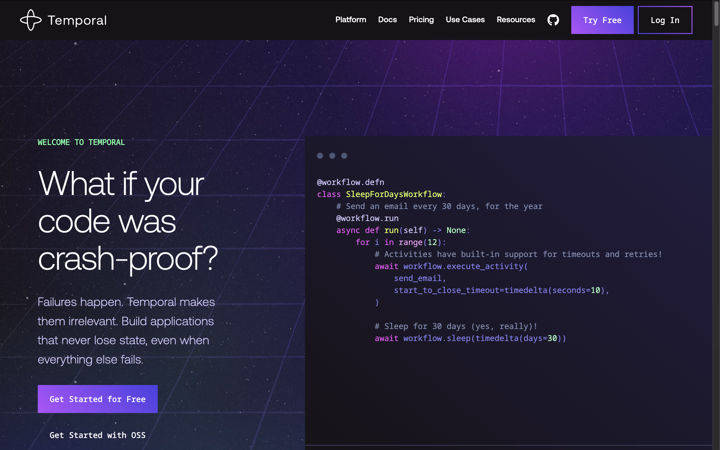Click the WELCOME TO TEMPORAL label
The height and width of the screenshot is (450, 720).
click(81, 142)
